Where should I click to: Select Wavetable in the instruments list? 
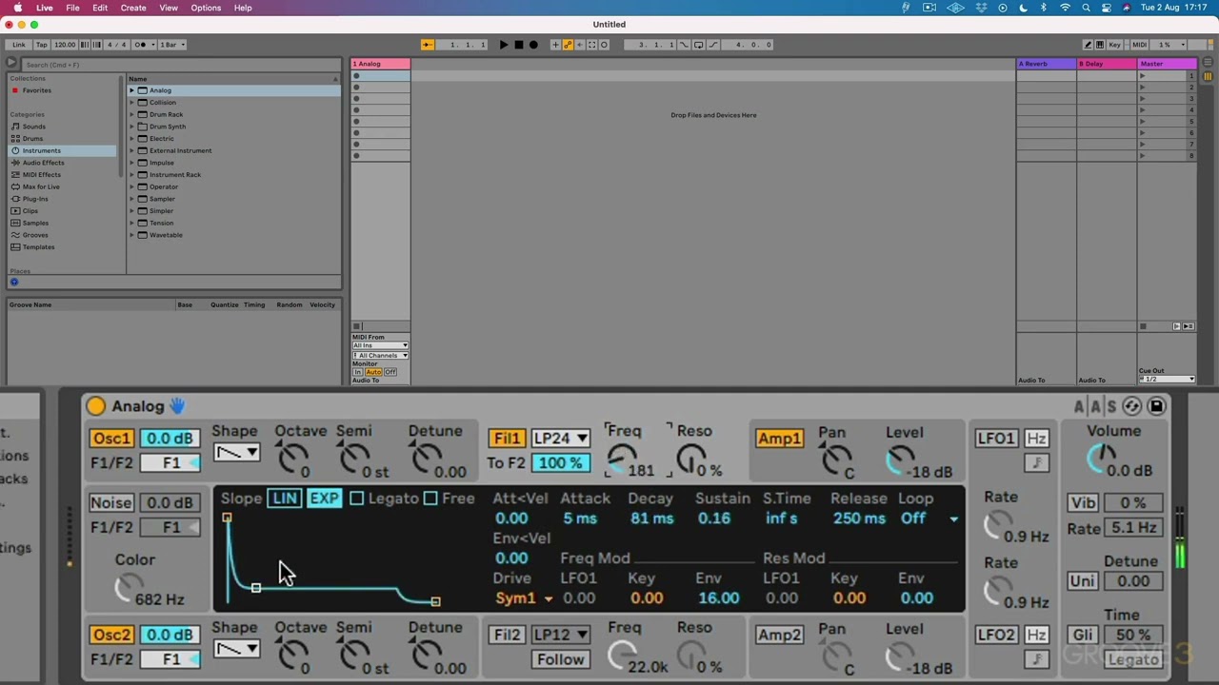pyautogui.click(x=166, y=235)
